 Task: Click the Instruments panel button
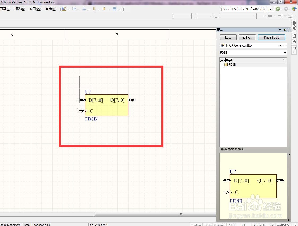point(258,225)
